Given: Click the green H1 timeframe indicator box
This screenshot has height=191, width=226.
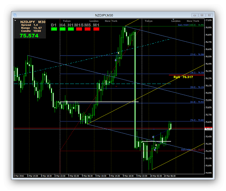Looking at the screenshot, I should coord(71,29).
